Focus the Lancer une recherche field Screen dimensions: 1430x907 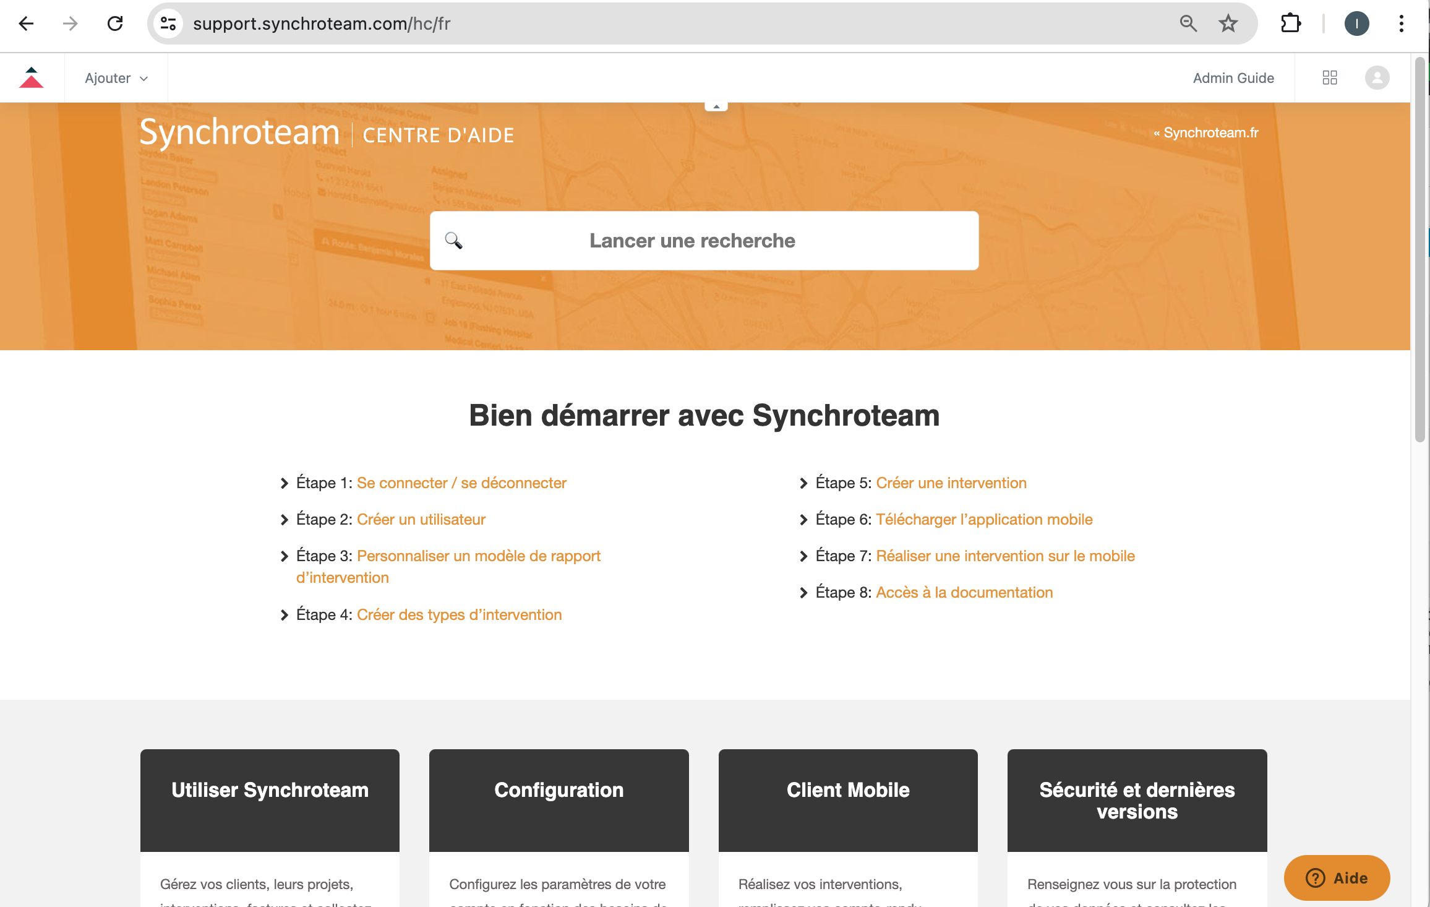(704, 241)
